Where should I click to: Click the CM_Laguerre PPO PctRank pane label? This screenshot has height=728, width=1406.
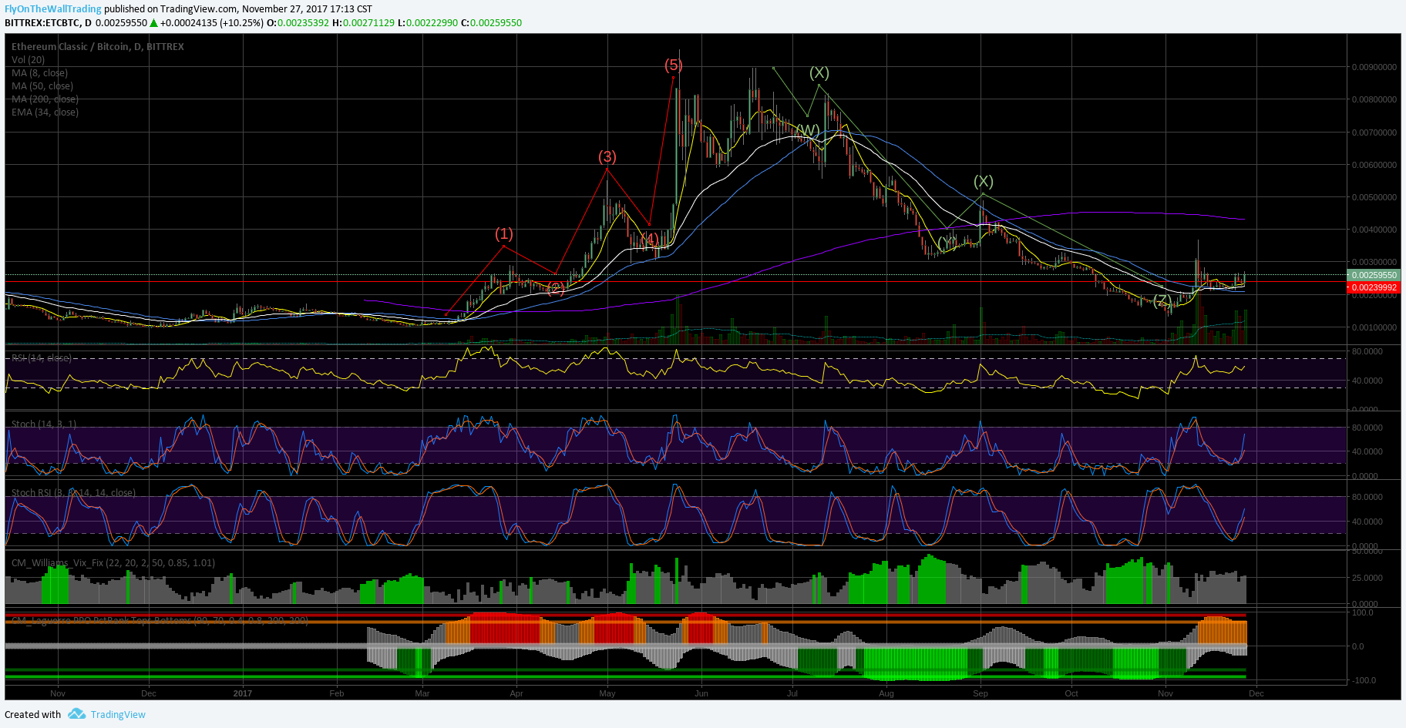pos(160,621)
